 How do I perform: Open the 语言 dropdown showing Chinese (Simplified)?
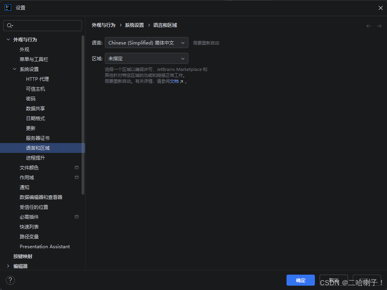[x=146, y=43]
